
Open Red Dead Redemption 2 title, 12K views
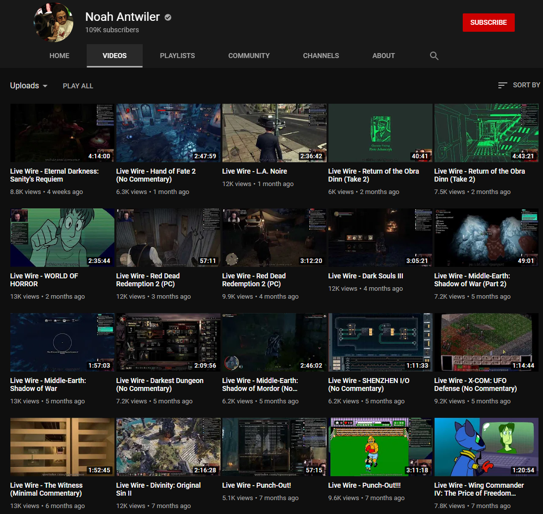[x=148, y=280]
